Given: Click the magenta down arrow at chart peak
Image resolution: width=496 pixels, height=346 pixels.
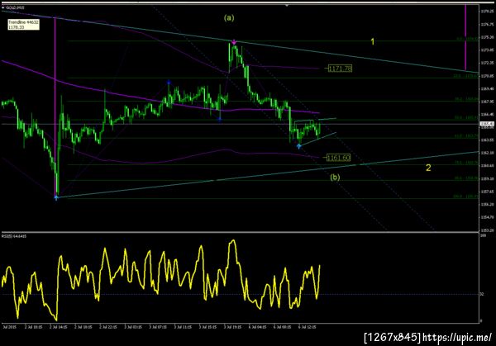Looking at the screenshot, I should [x=234, y=42].
